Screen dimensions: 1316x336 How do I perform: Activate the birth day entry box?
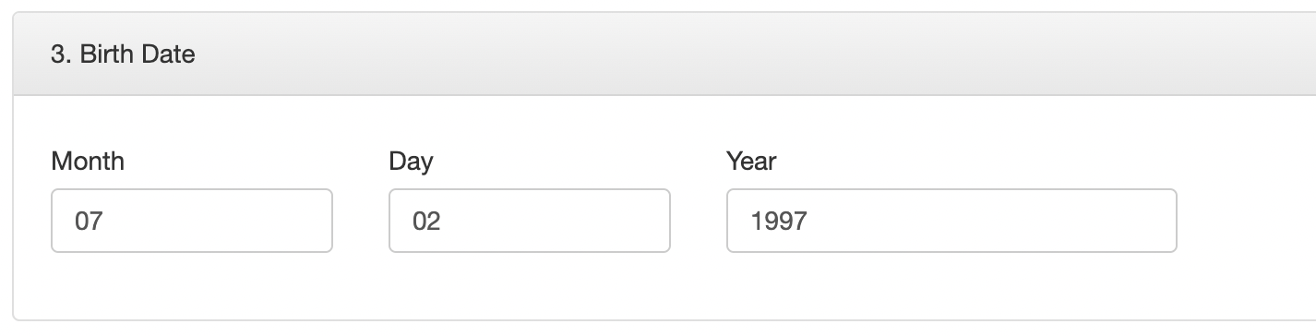530,221
